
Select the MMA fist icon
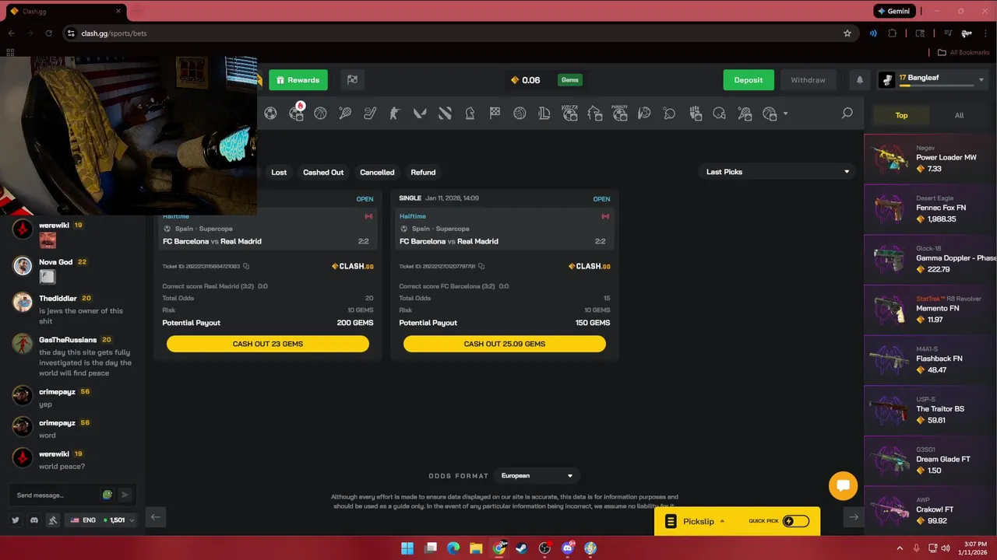click(696, 114)
